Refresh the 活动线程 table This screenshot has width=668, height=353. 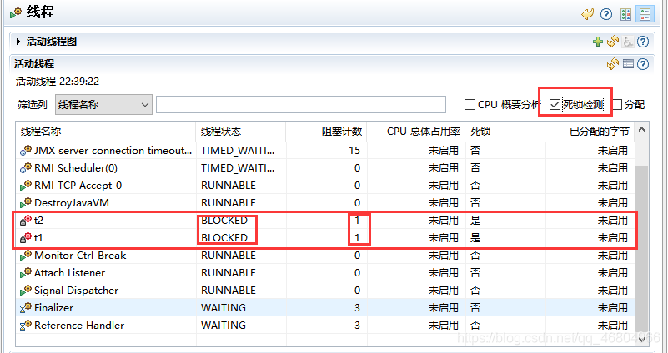pos(613,64)
